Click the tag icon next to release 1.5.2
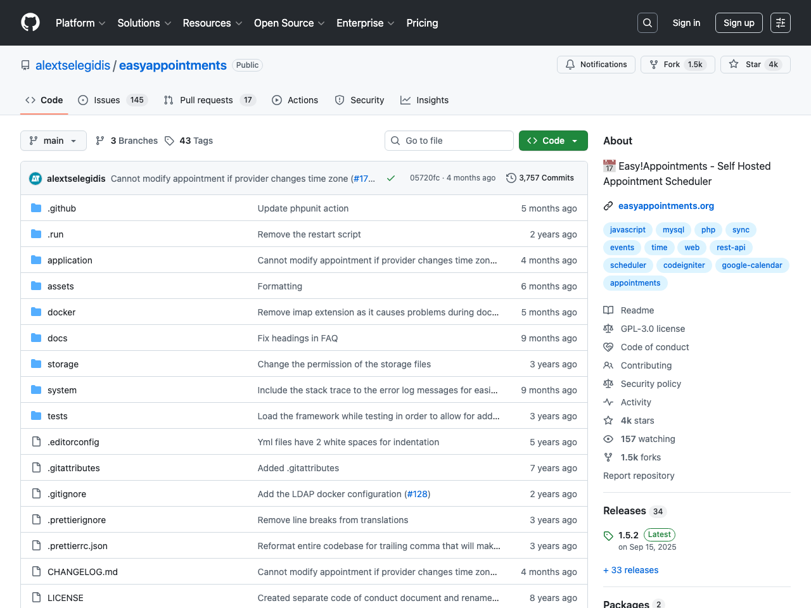811x608 pixels. point(608,536)
